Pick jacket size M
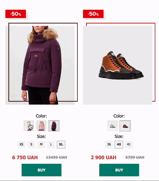Screen dimensions: 159x181 click(41, 144)
